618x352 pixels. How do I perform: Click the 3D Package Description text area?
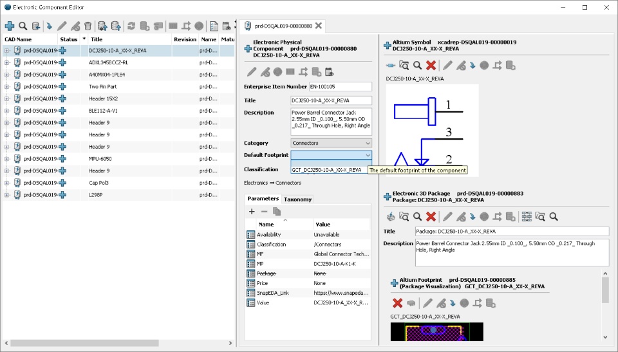pyautogui.click(x=512, y=253)
